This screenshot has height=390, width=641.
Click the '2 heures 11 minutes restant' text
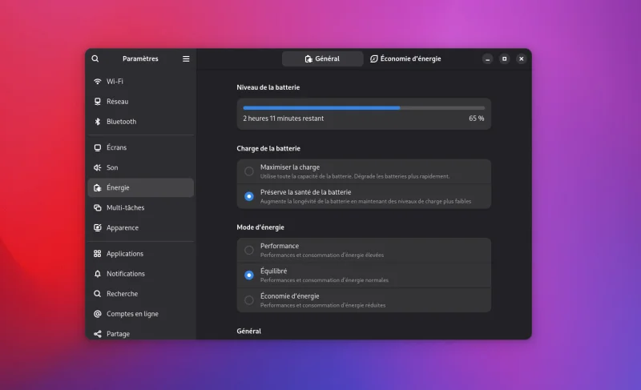284,119
